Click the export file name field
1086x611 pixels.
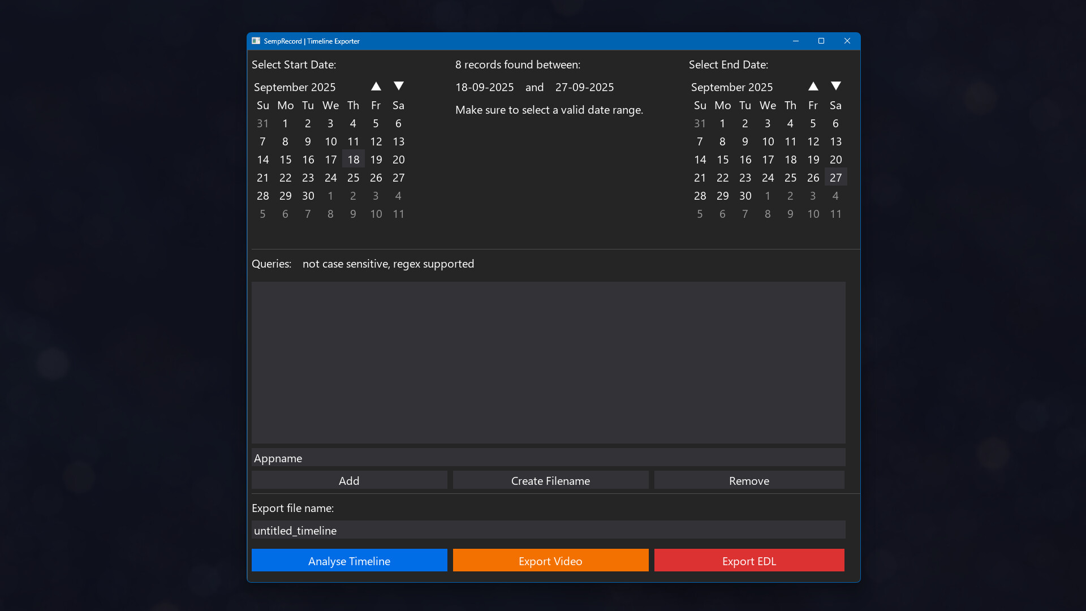548,530
